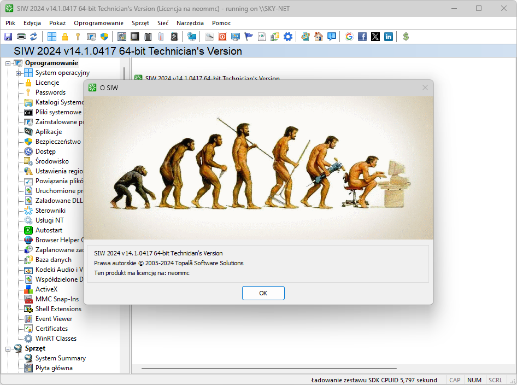Click the LinkedIn toolbar icon
The width and height of the screenshot is (517, 385).
(389, 37)
